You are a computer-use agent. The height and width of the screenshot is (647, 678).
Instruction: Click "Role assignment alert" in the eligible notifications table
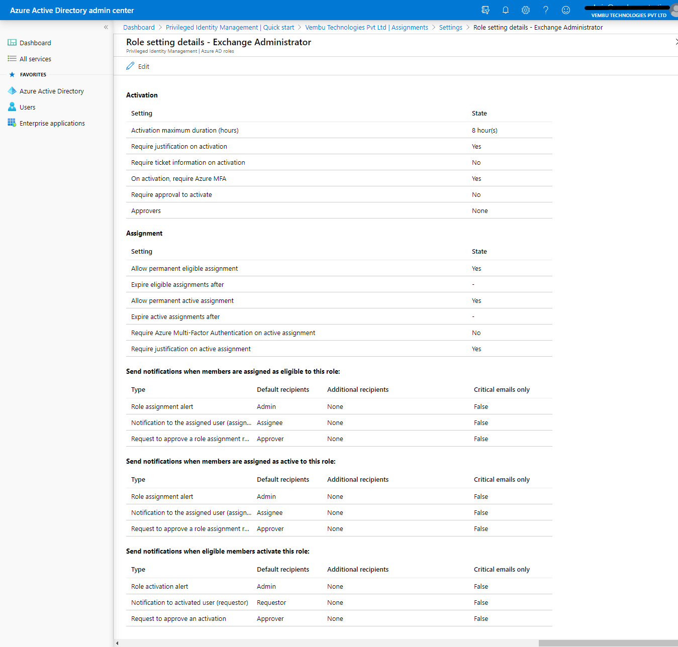[x=162, y=406]
